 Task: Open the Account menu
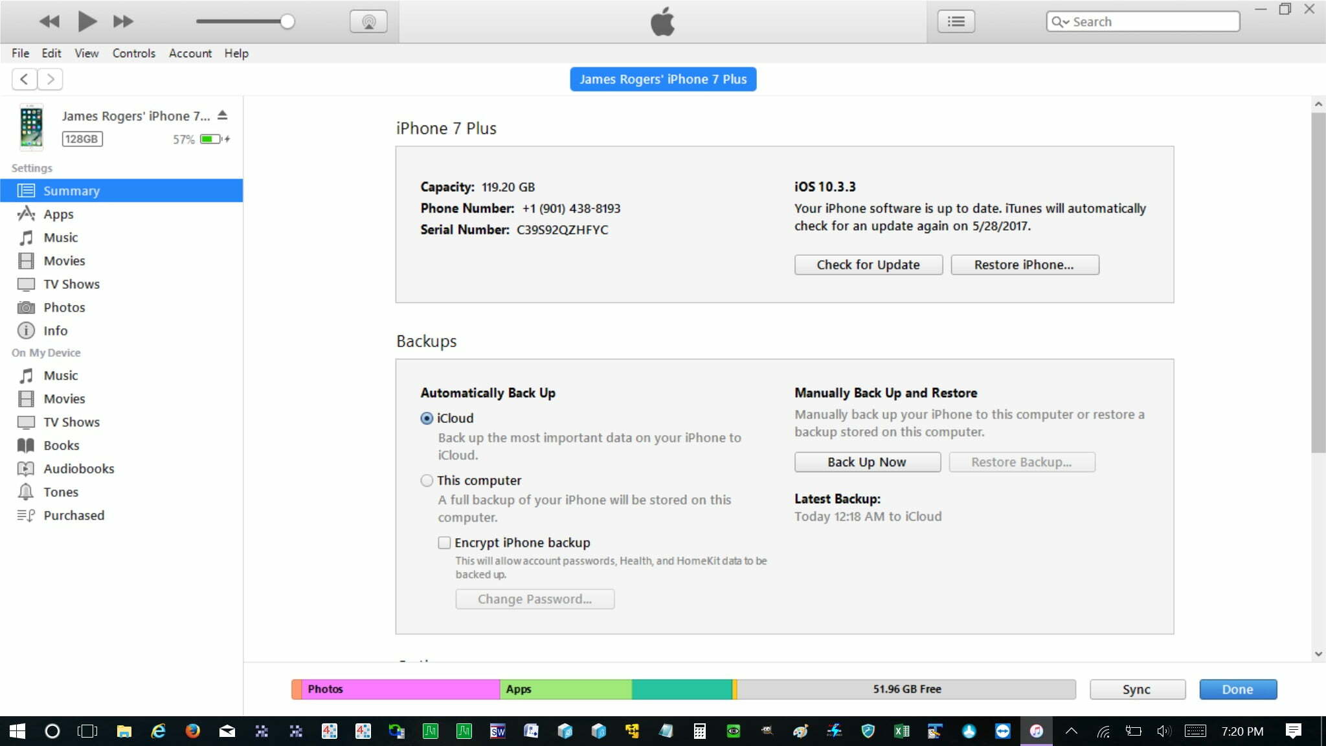[190, 53]
